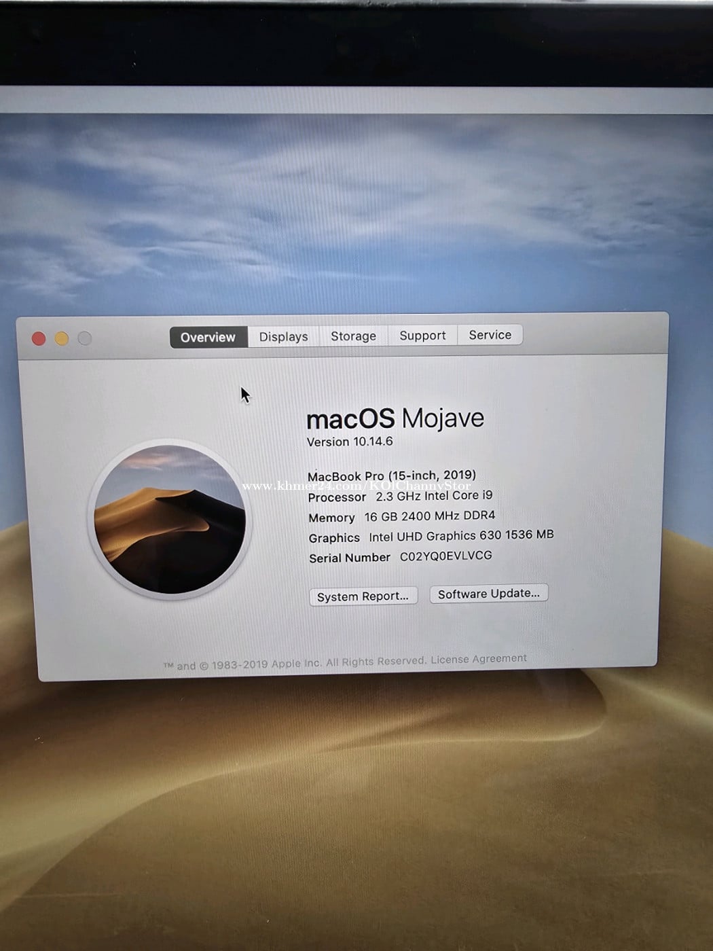Close the About This Mac window
The height and width of the screenshot is (951, 713).
tap(39, 338)
